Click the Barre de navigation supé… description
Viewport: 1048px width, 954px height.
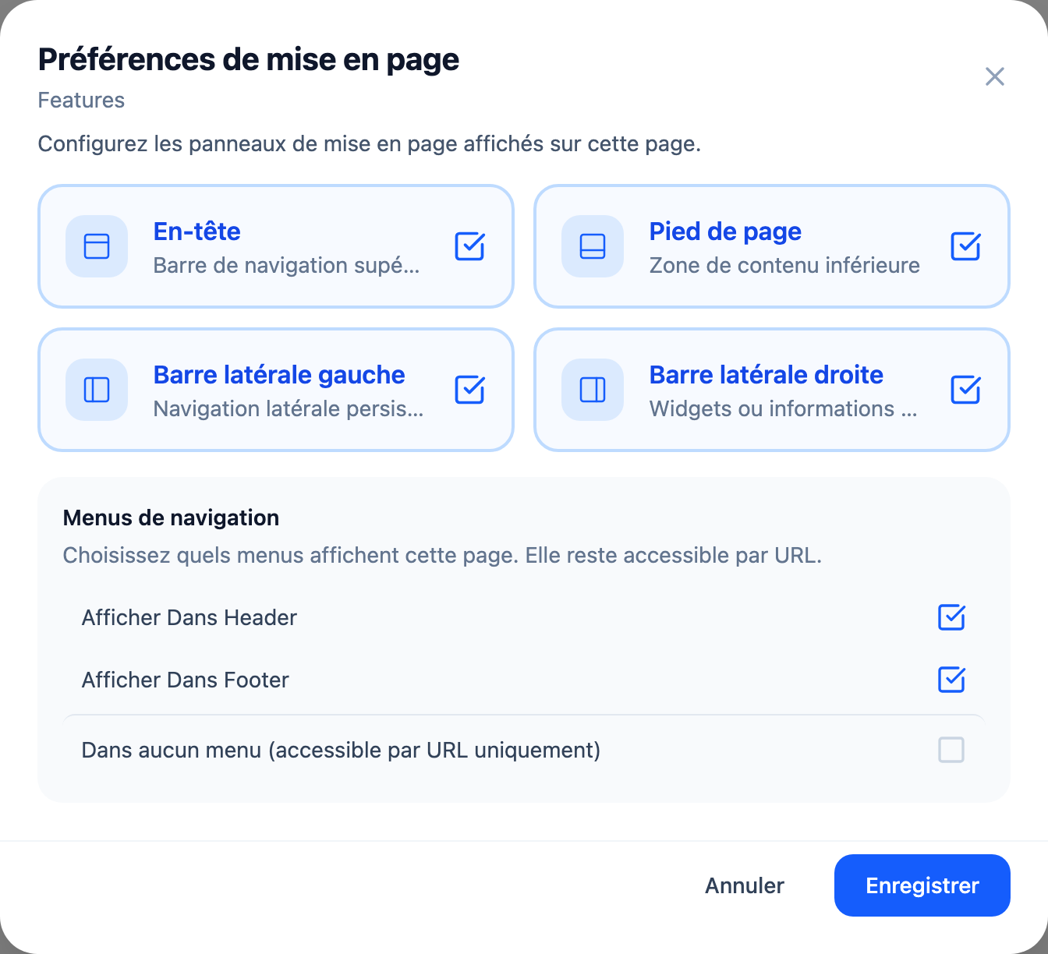[x=287, y=265]
